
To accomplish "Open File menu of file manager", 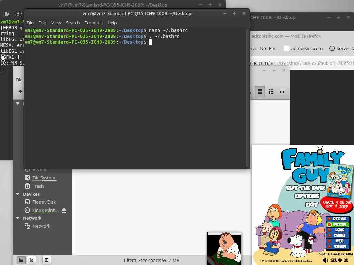I will point(19,80).
